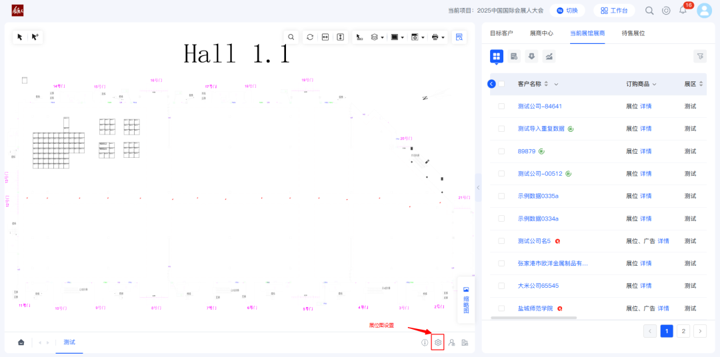Click the 工作台 button
The height and width of the screenshot is (357, 720).
[614, 11]
